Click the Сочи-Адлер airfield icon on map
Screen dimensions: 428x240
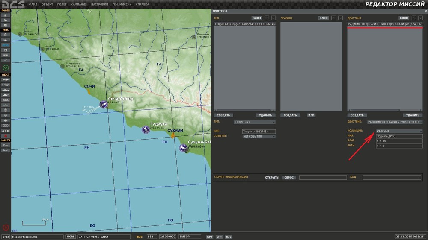coord(104,105)
